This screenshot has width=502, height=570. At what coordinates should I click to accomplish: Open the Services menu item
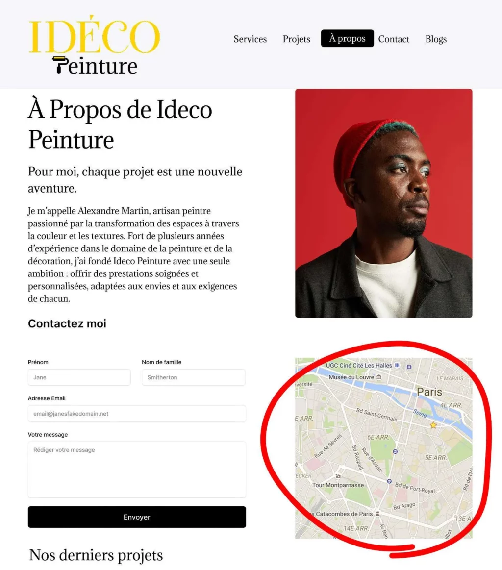click(250, 39)
